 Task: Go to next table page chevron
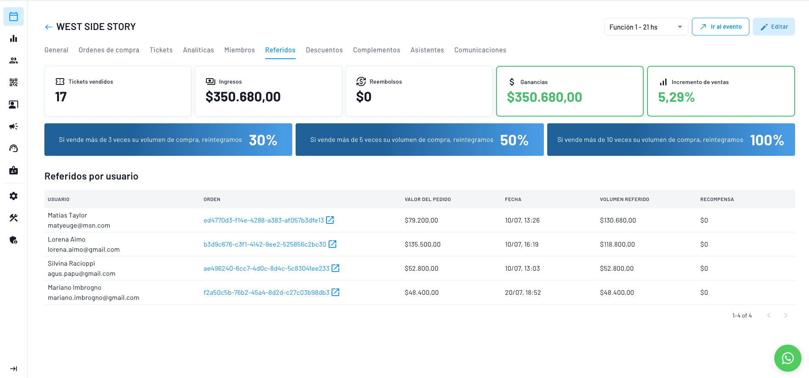(x=786, y=315)
